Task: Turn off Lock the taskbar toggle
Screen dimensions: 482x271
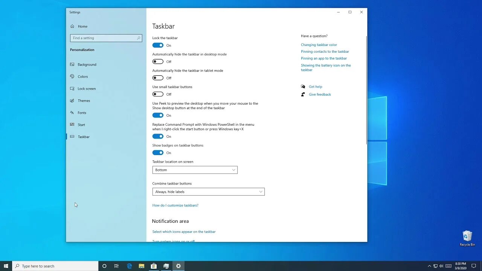Action: pos(158,45)
